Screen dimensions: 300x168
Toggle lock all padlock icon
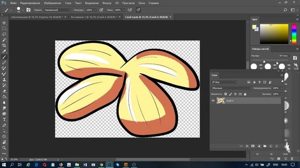click(x=245, y=94)
